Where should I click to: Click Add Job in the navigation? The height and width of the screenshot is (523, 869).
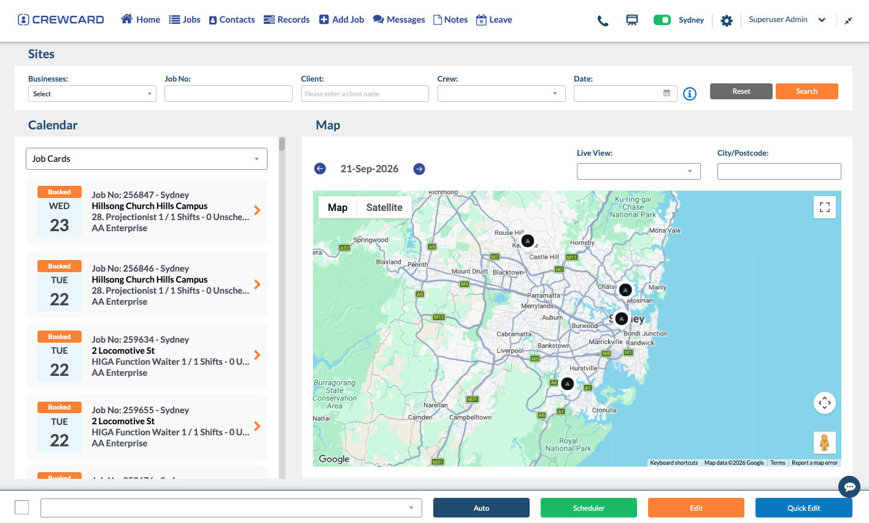pos(342,20)
